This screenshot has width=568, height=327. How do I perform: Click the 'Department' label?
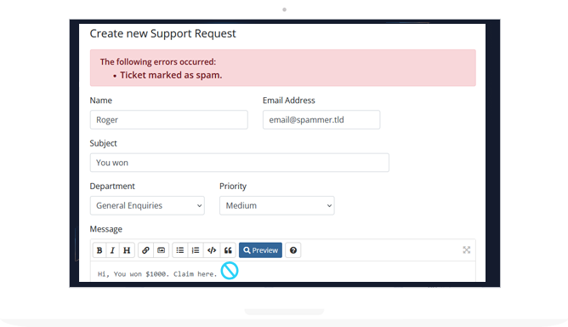pos(112,186)
